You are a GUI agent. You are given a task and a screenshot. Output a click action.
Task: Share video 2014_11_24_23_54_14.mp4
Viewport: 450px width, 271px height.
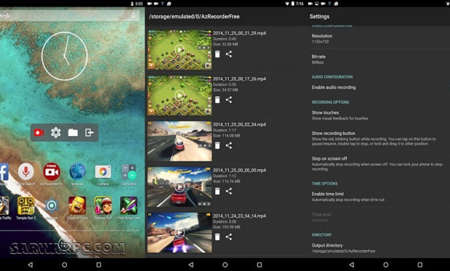[x=228, y=236]
